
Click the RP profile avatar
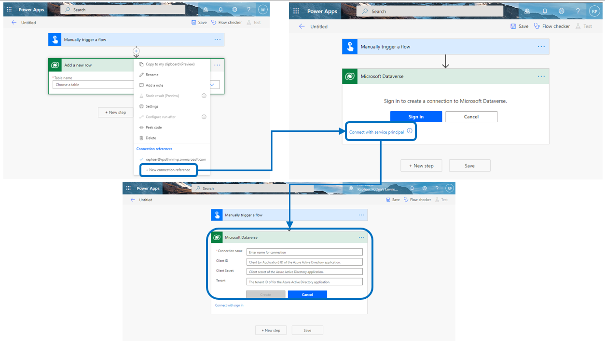(263, 9)
